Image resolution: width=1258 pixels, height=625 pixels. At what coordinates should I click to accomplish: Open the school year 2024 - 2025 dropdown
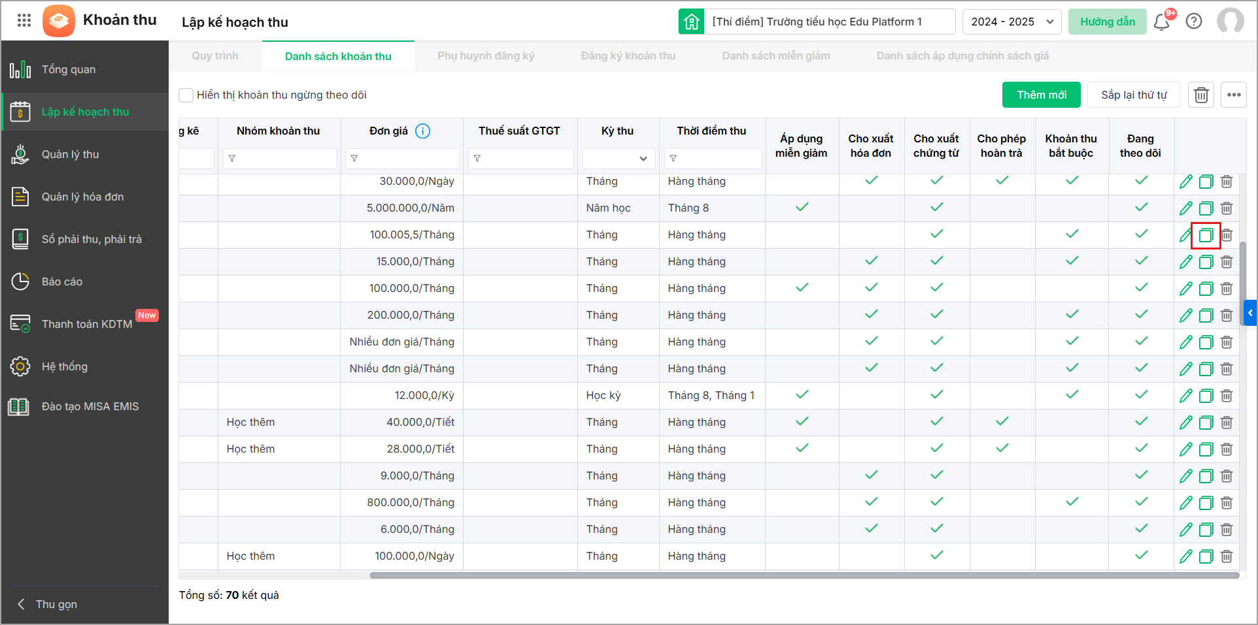pos(1011,22)
